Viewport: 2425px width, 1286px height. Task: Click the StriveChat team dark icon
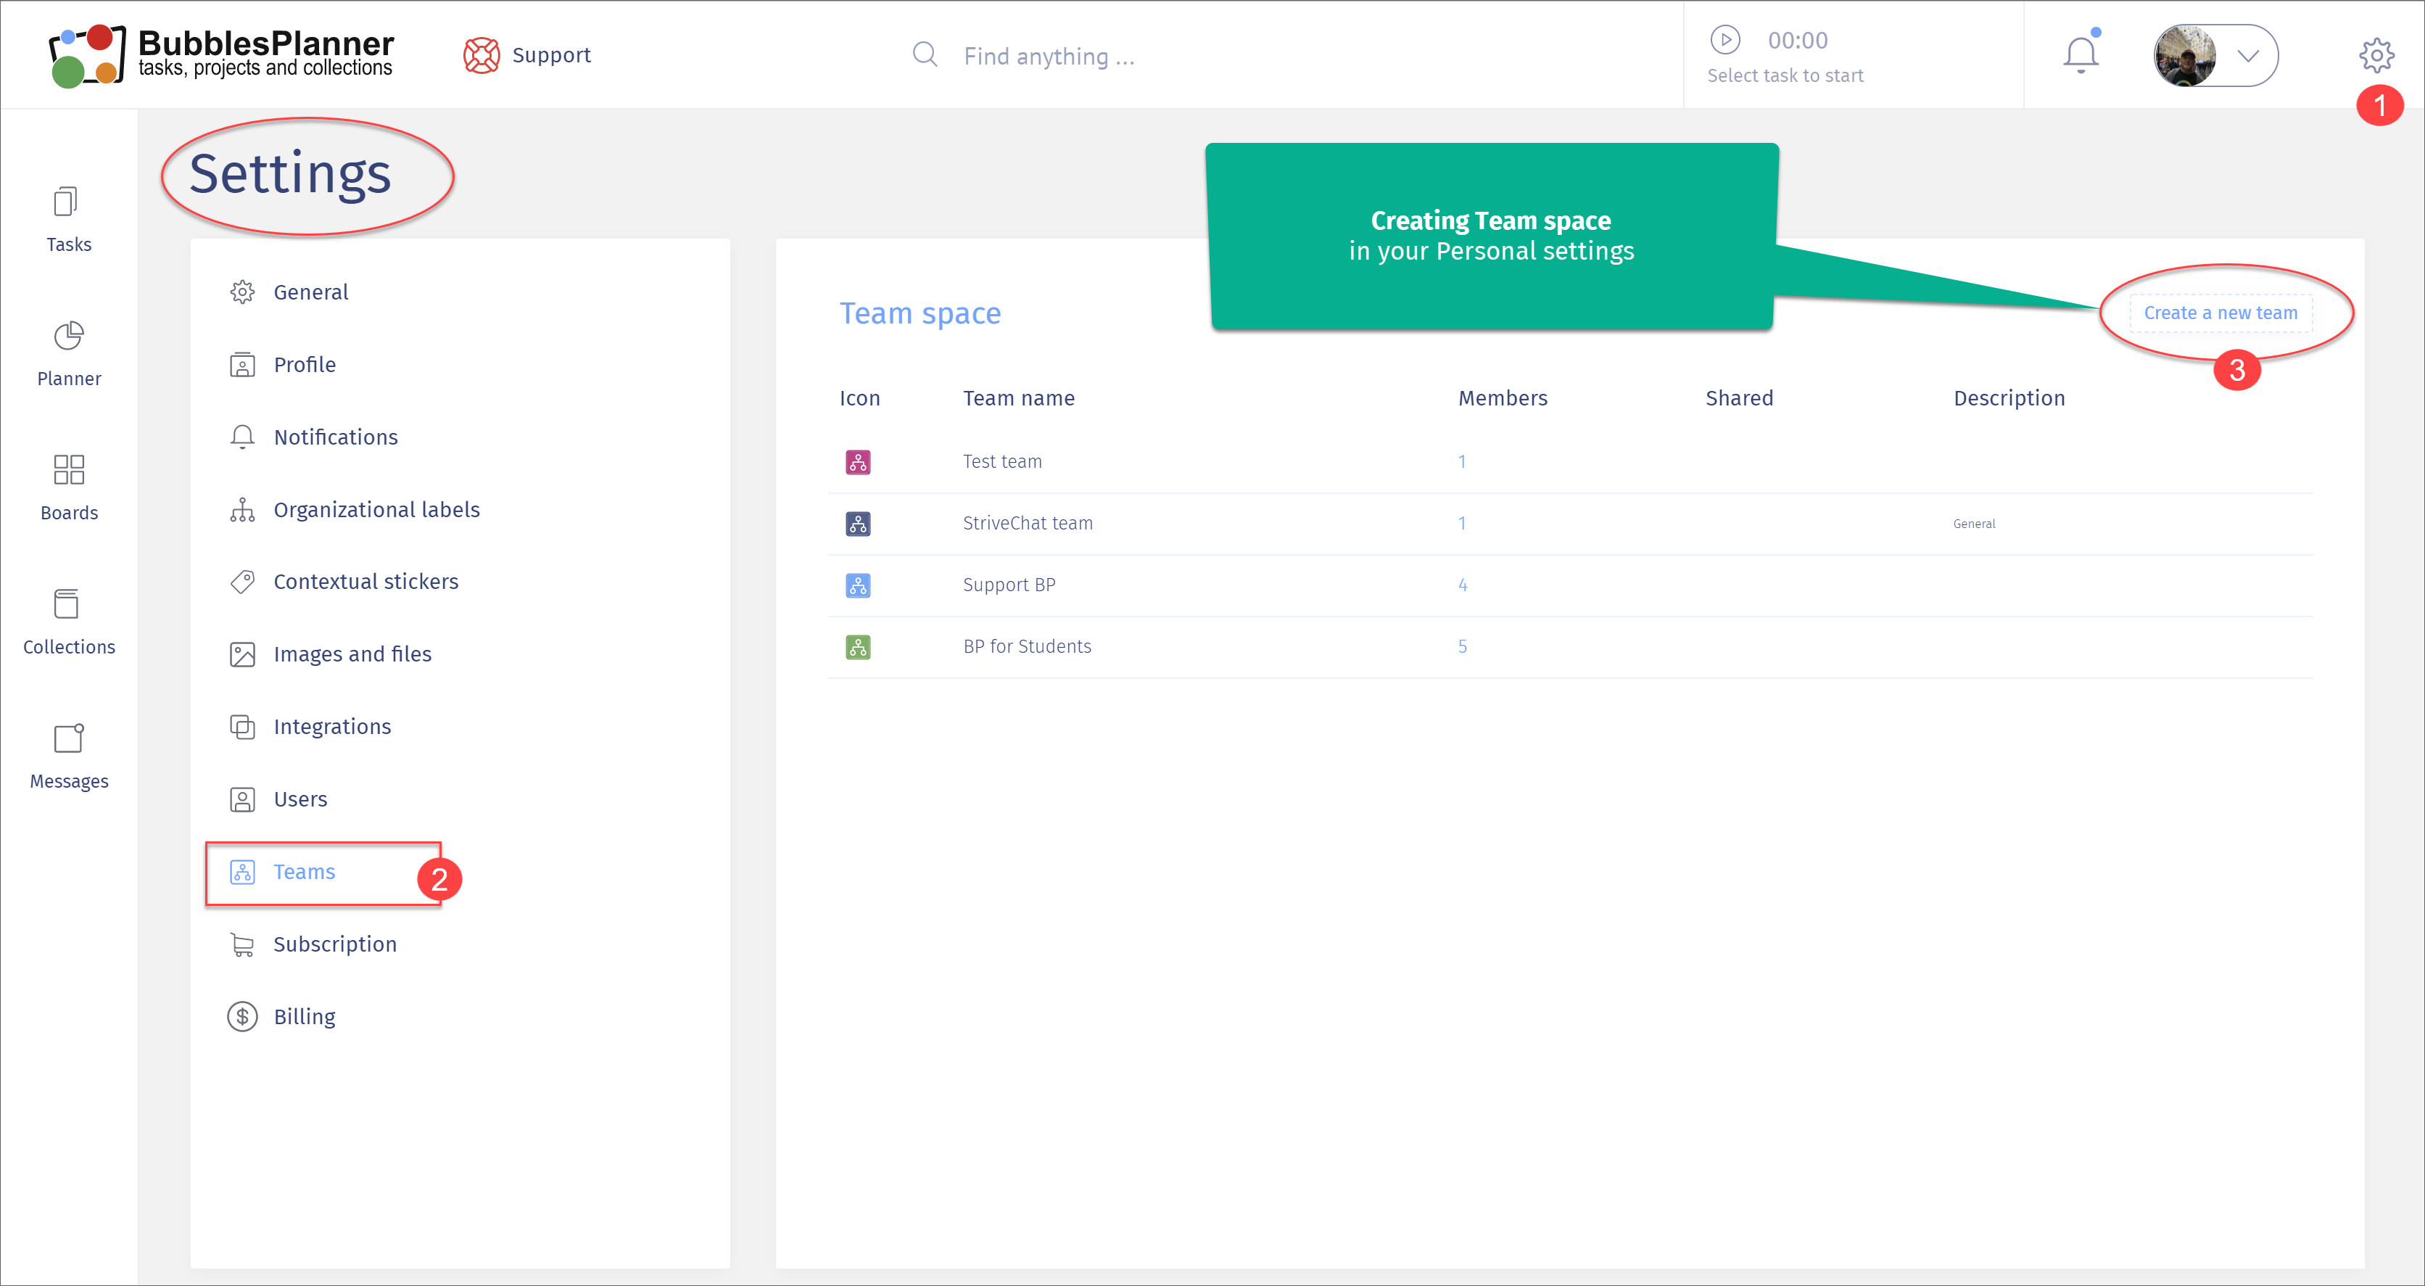coord(858,524)
